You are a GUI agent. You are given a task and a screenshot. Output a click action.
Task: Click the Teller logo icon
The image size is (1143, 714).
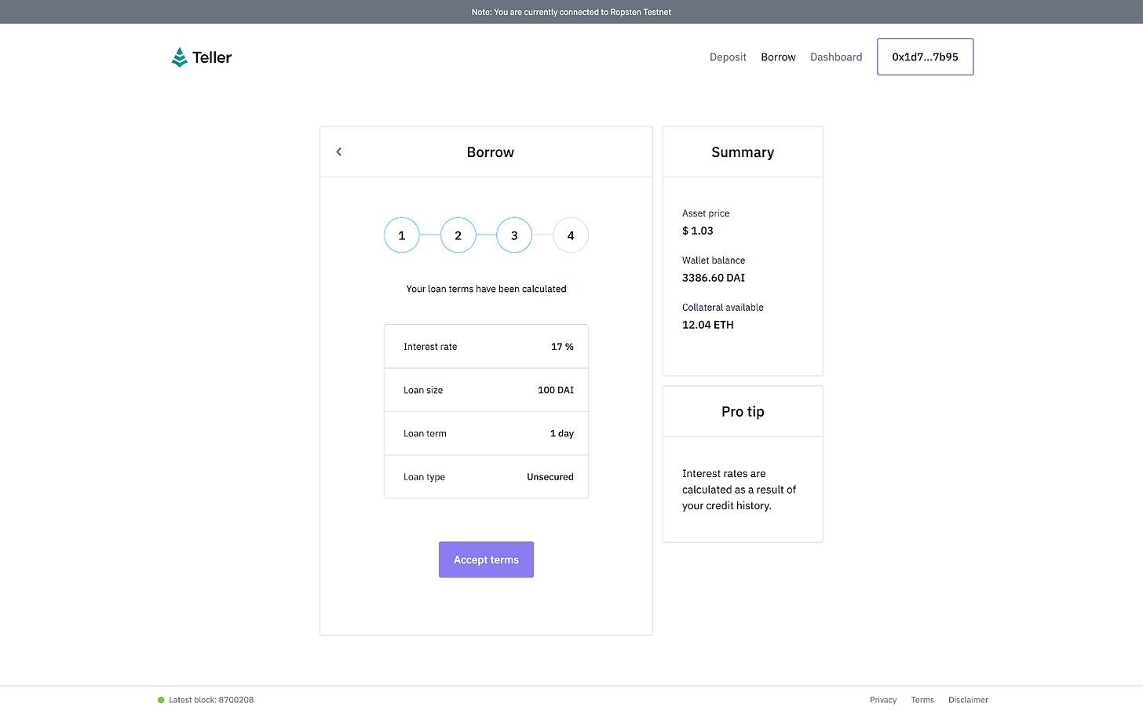(x=180, y=57)
